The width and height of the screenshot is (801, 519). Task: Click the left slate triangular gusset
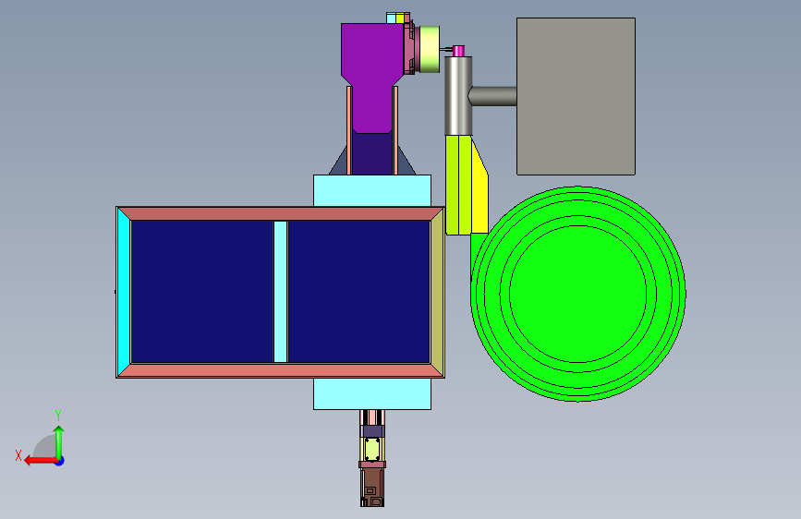pyautogui.click(x=340, y=163)
